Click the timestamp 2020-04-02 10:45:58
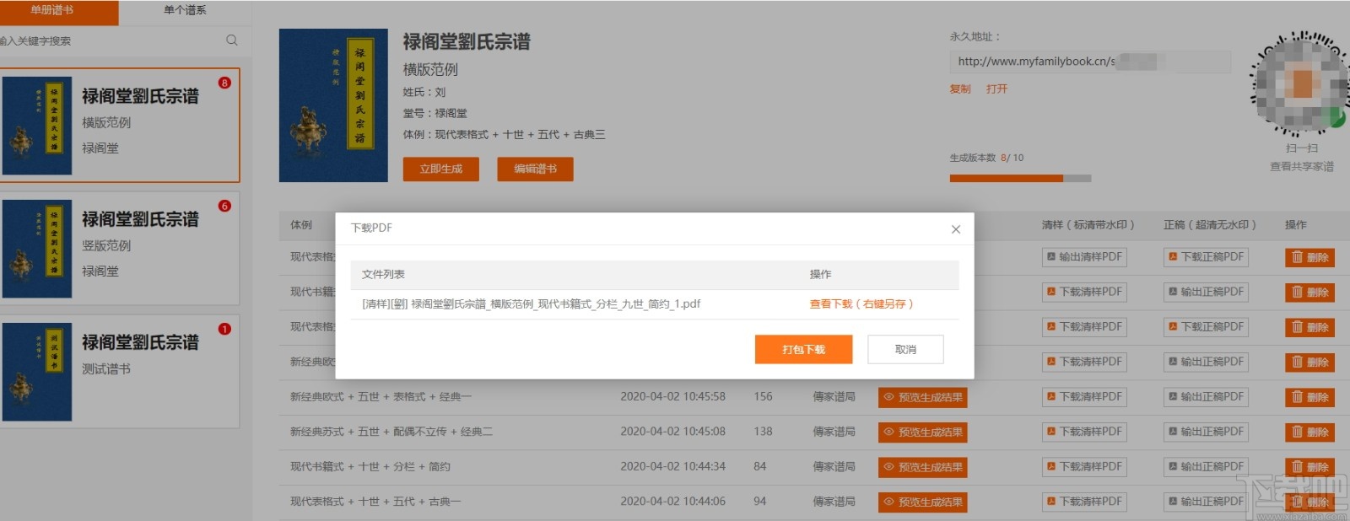Image resolution: width=1350 pixels, height=521 pixels. [x=673, y=396]
